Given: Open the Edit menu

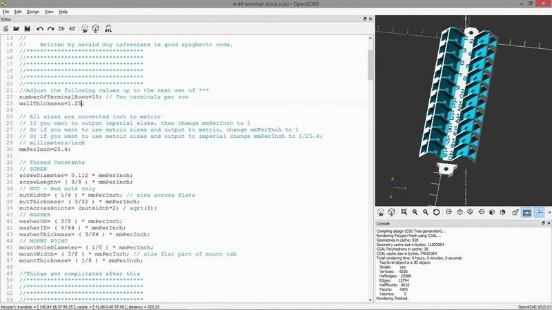Looking at the screenshot, I should tap(18, 12).
